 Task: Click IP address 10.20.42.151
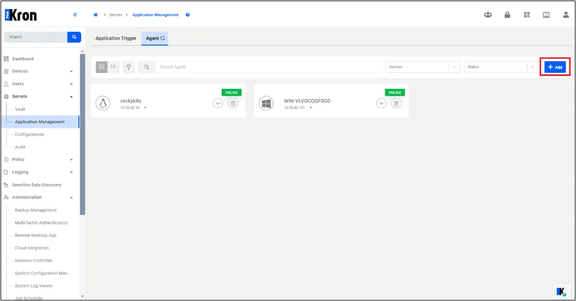click(294, 108)
